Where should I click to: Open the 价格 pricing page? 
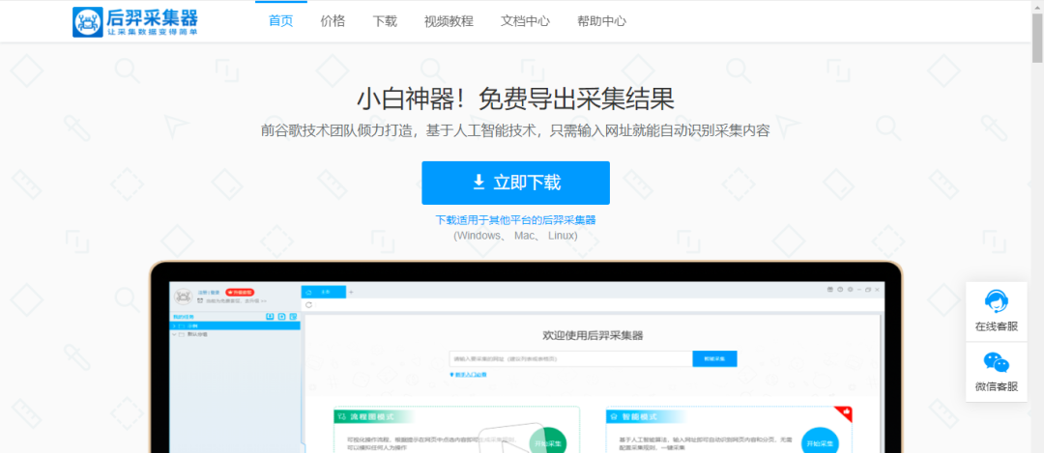point(333,20)
